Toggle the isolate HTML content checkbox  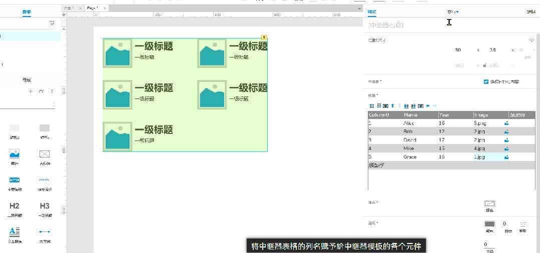tap(486, 82)
